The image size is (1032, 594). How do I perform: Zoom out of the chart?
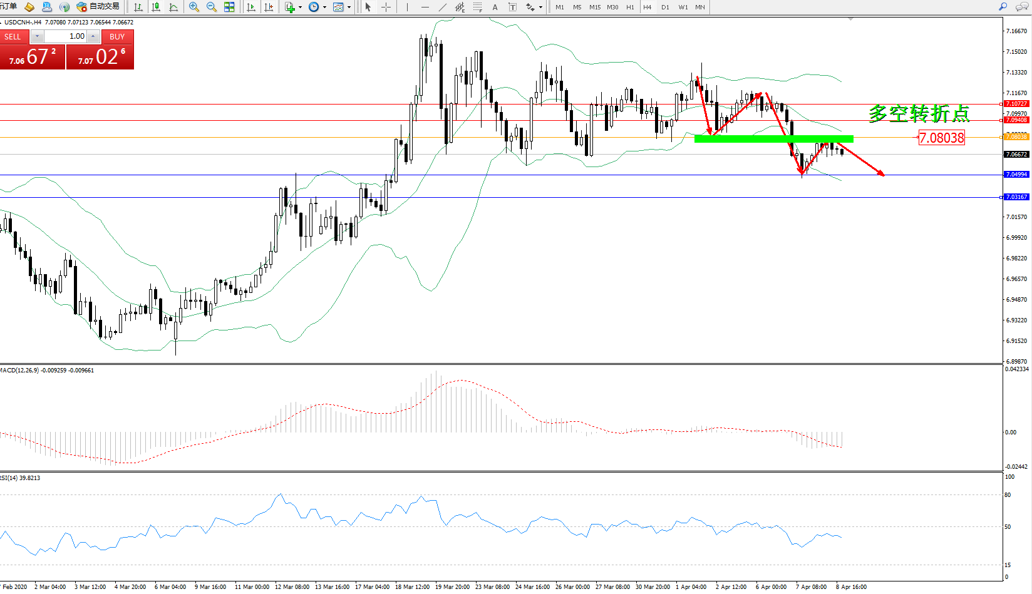(x=212, y=7)
